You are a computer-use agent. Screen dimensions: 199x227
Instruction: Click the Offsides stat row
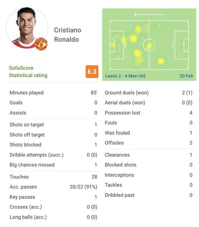tap(149, 143)
